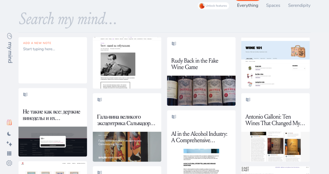The width and height of the screenshot is (329, 174).
Task: Open settings via gear icon
Action: [9, 163]
